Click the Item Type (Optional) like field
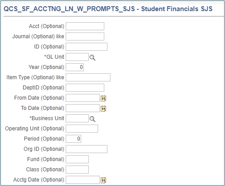 pyautogui.click(x=88, y=77)
